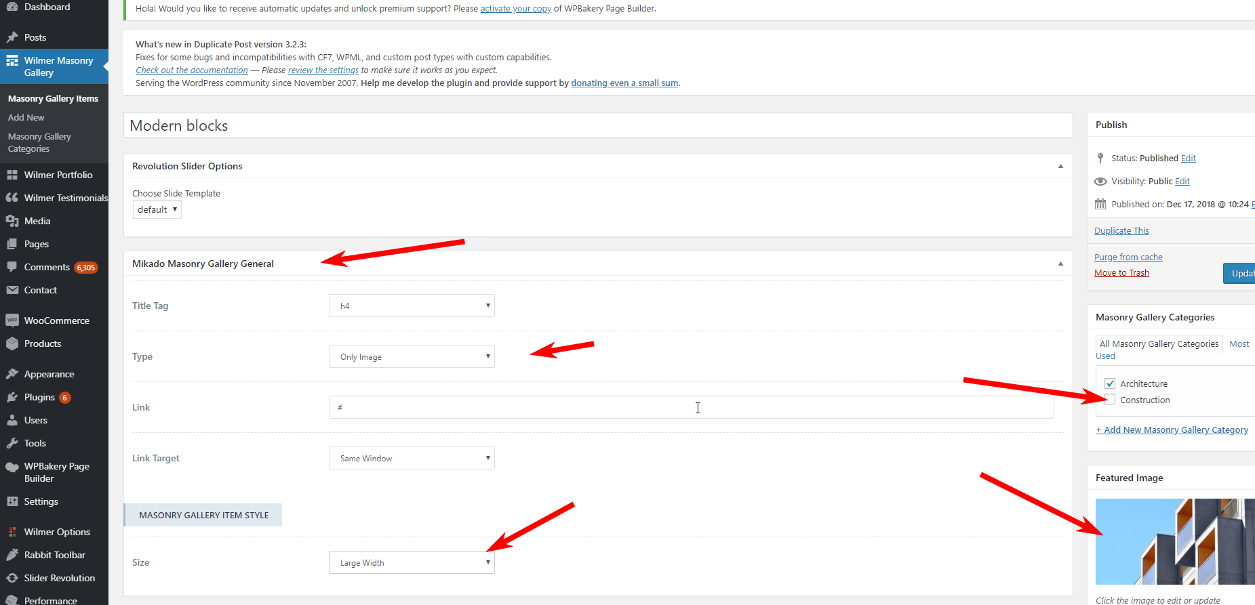Click the Published on calendar icon
Screen dimensions: 1255x605
tap(1100, 204)
